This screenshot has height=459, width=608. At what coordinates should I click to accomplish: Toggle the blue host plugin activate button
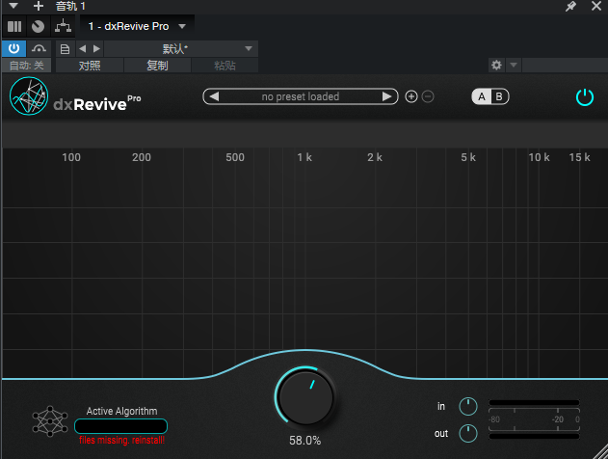tap(13, 48)
